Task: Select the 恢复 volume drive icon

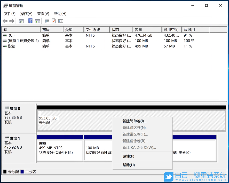Action: pos(5,46)
